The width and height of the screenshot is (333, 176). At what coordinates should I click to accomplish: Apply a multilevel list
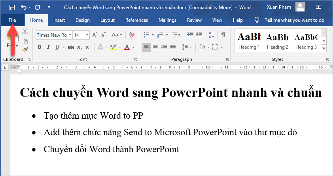pyautogui.click(x=174, y=35)
